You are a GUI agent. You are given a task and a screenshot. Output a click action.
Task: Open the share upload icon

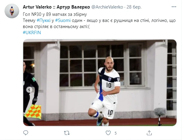point(149,133)
